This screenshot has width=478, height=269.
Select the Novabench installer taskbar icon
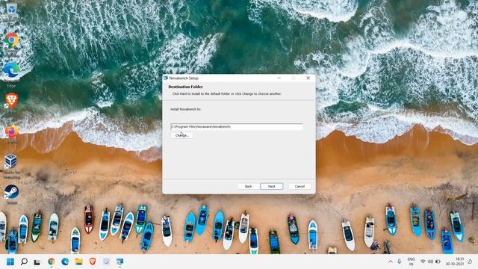119,262
